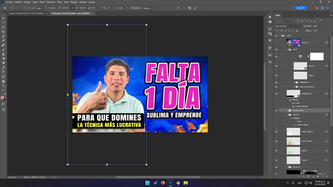
Task: Hide the Capa 4 layer
Action: click(x=276, y=76)
